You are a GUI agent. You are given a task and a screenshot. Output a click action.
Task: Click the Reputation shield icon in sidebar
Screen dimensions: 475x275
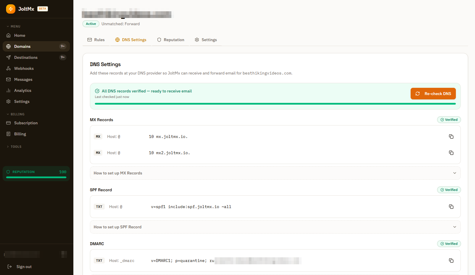[8, 172]
